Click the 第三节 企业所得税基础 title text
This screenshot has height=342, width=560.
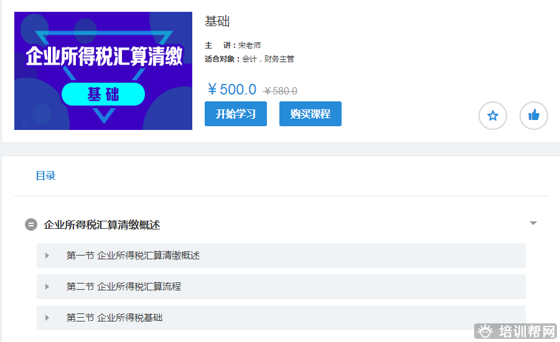click(114, 318)
